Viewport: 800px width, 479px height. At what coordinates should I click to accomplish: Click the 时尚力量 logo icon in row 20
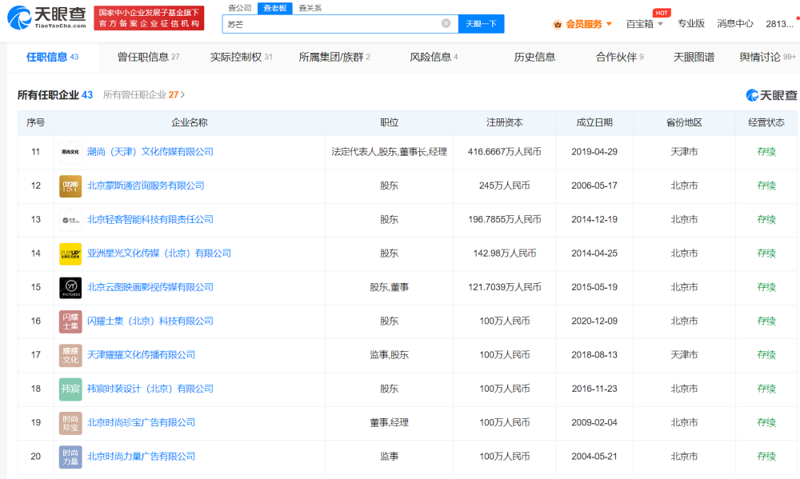coord(70,457)
